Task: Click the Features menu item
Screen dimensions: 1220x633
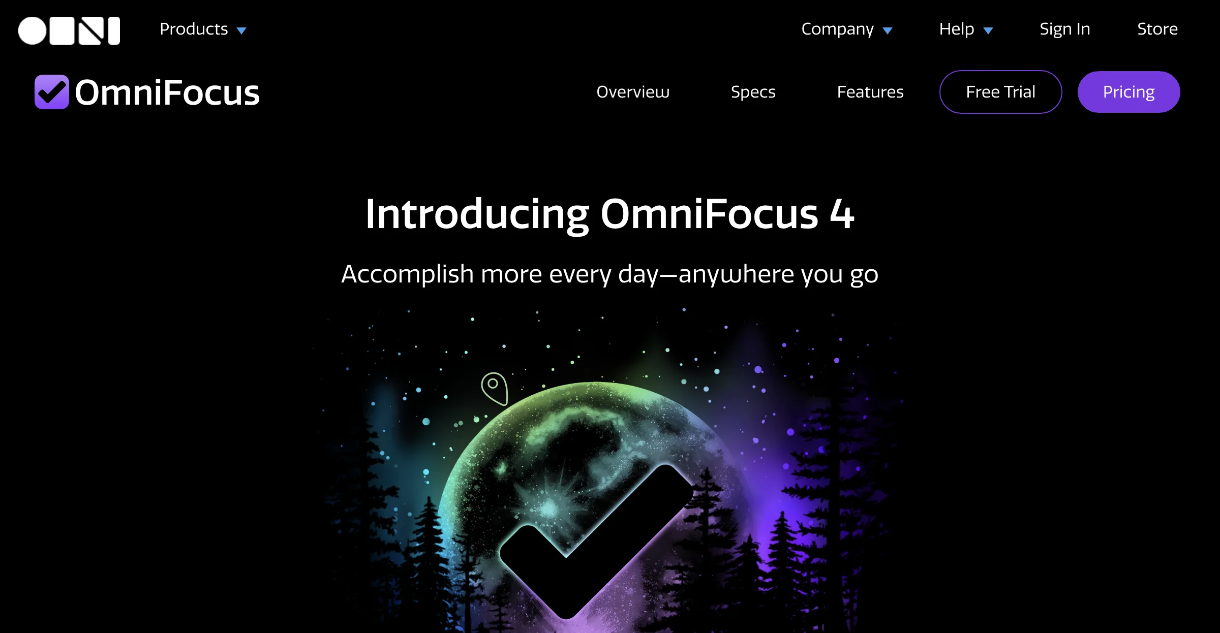Action: [871, 91]
